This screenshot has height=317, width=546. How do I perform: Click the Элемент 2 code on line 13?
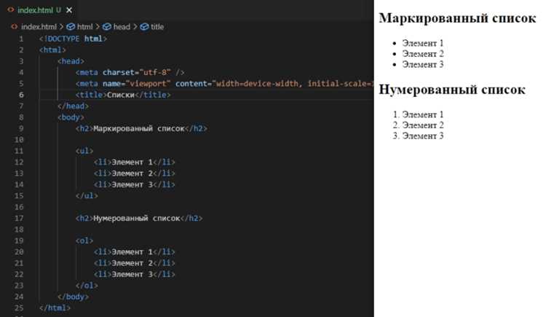point(135,173)
